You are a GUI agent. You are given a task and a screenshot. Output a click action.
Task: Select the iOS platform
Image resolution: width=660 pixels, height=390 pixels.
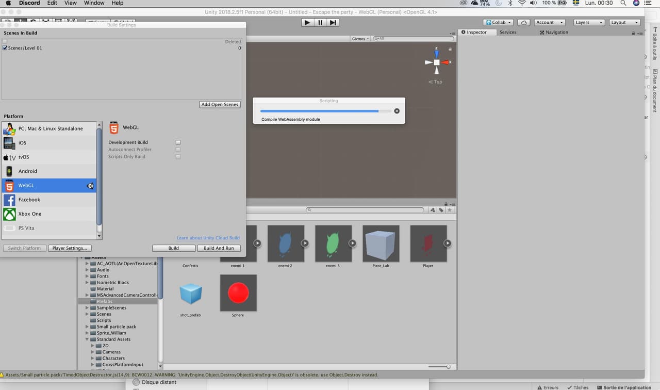(x=49, y=143)
